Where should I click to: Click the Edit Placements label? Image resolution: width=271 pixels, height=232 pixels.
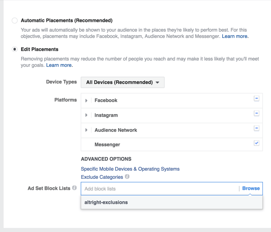[40, 49]
